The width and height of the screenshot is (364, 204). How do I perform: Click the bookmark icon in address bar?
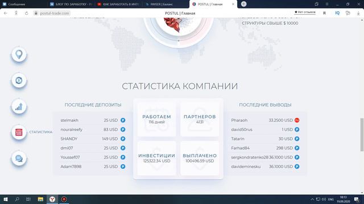[324, 13]
